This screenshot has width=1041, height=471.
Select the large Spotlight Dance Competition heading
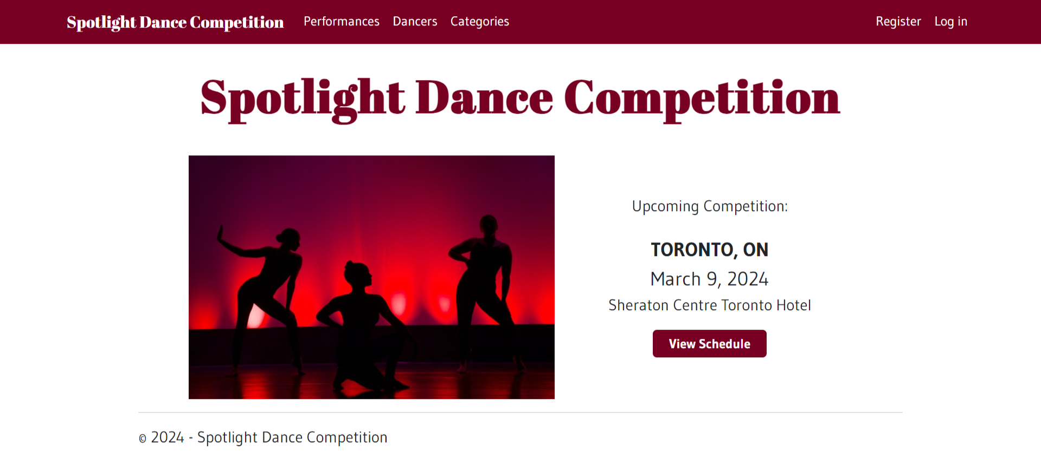point(519,99)
